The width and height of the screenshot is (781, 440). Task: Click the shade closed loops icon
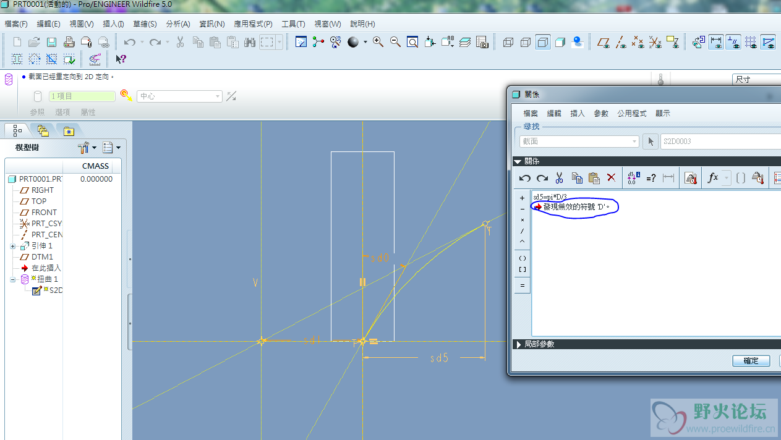click(17, 59)
